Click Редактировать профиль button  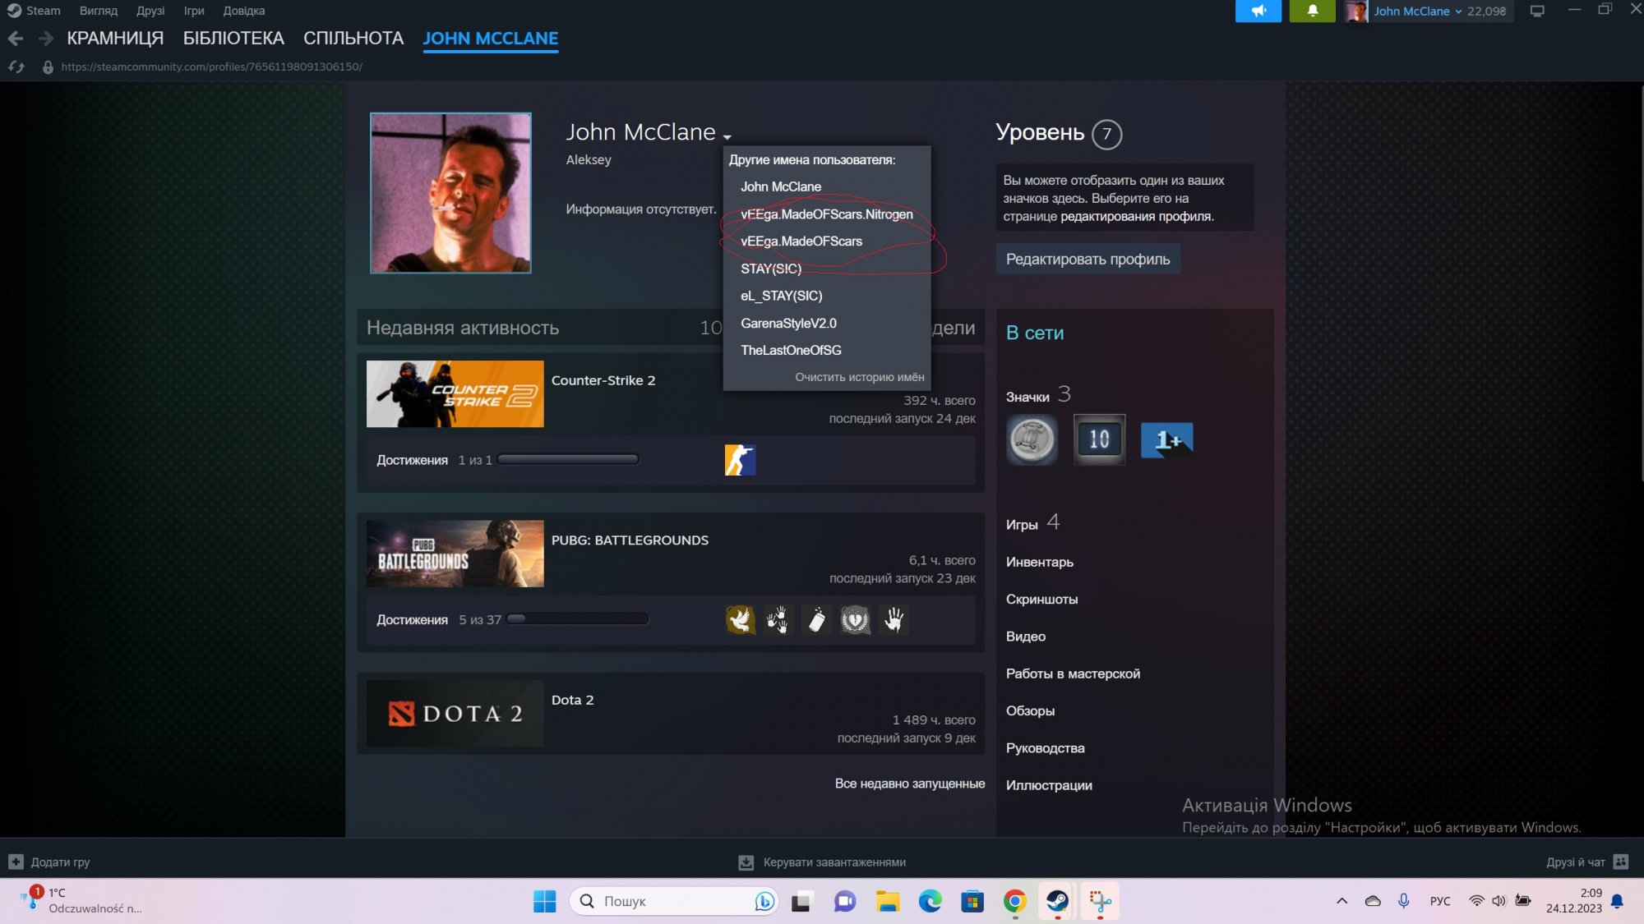1088,260
